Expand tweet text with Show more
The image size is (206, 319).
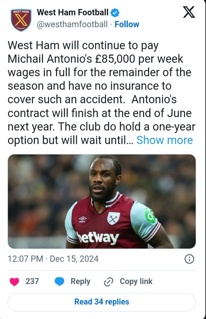pyautogui.click(x=164, y=140)
